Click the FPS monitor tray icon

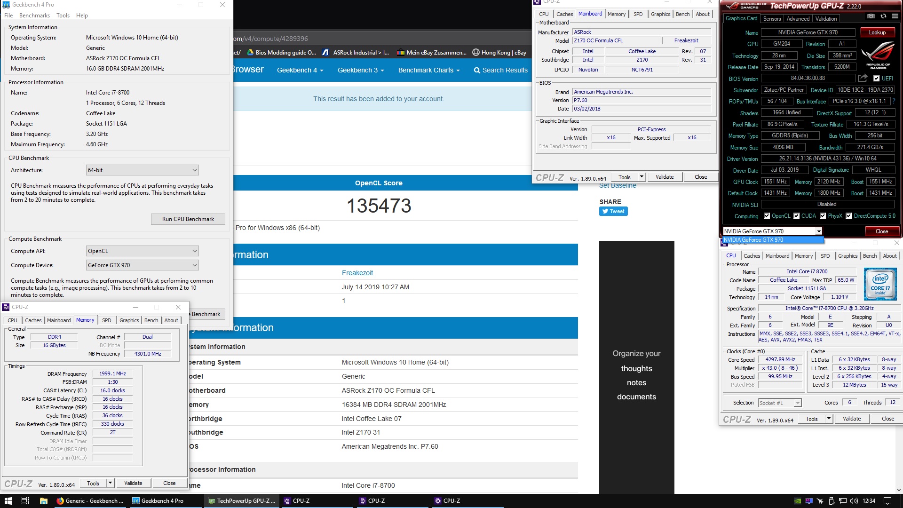808,501
